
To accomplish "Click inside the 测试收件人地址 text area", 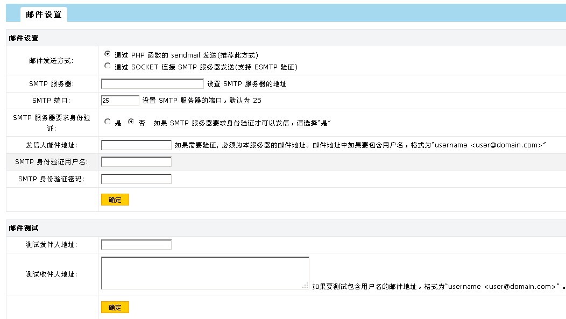I will (204, 273).
